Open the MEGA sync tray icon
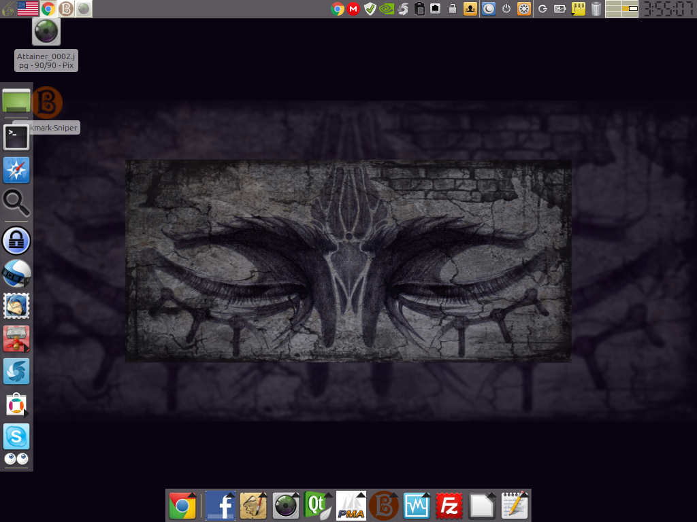The image size is (697, 522). tap(353, 8)
